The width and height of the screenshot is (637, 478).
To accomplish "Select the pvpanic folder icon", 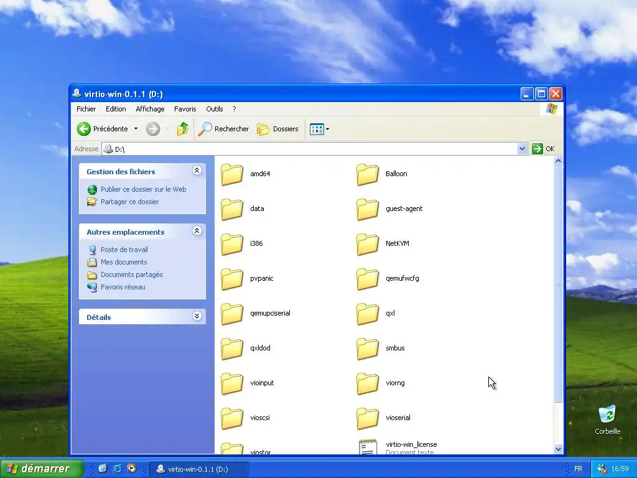I will pyautogui.click(x=232, y=279).
